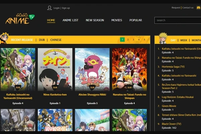The image size is (201, 134).
Task: Open the Abciee Shuugyou Nikki poster thumbnail
Action: click(92, 69)
